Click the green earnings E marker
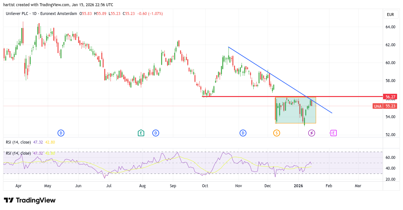 (141, 133)
